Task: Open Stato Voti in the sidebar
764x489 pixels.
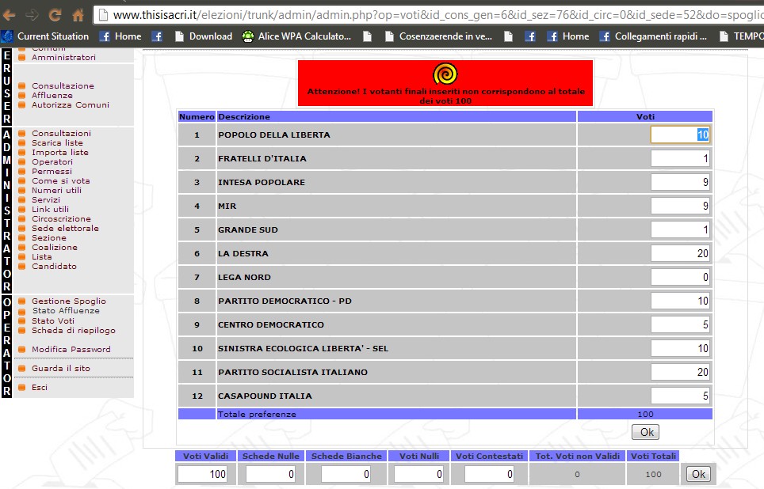Action: 52,321
